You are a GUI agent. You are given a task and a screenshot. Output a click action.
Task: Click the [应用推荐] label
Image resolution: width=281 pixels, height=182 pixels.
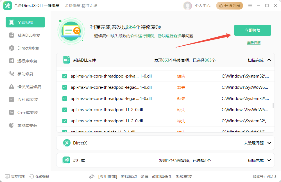[x=108, y=177]
